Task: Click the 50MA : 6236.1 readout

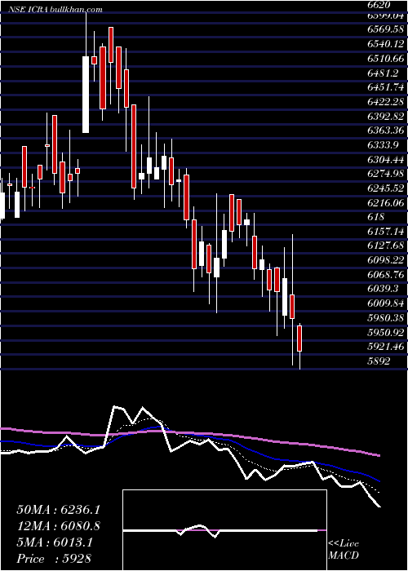Action: click(x=58, y=510)
